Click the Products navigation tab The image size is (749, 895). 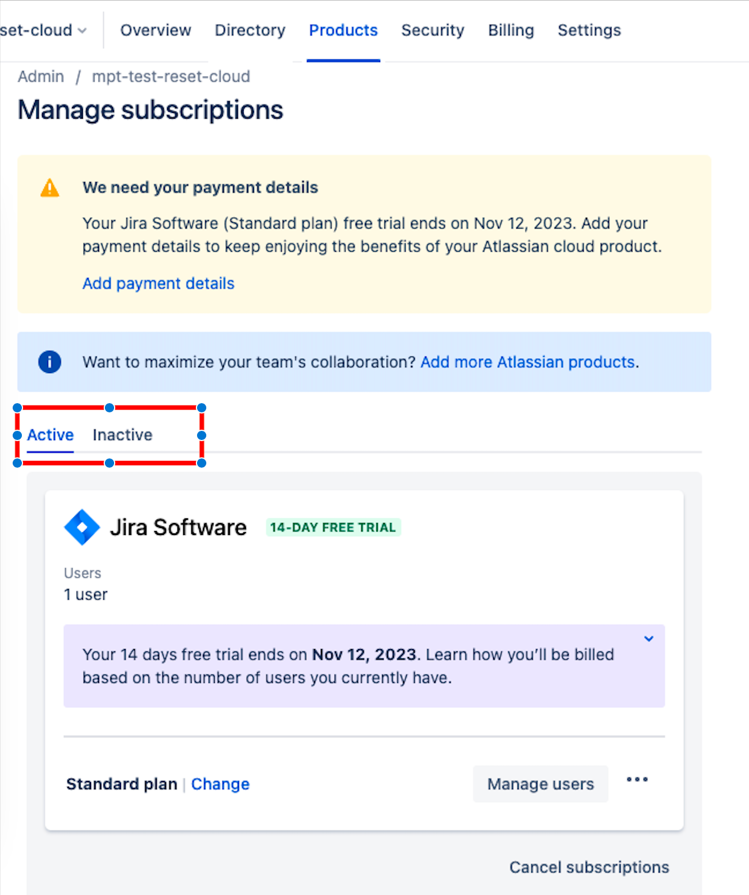[343, 30]
